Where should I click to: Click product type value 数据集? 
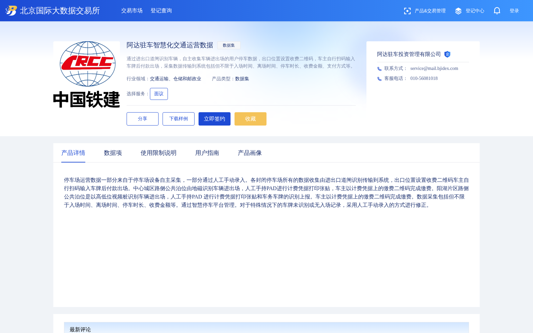[x=242, y=79]
